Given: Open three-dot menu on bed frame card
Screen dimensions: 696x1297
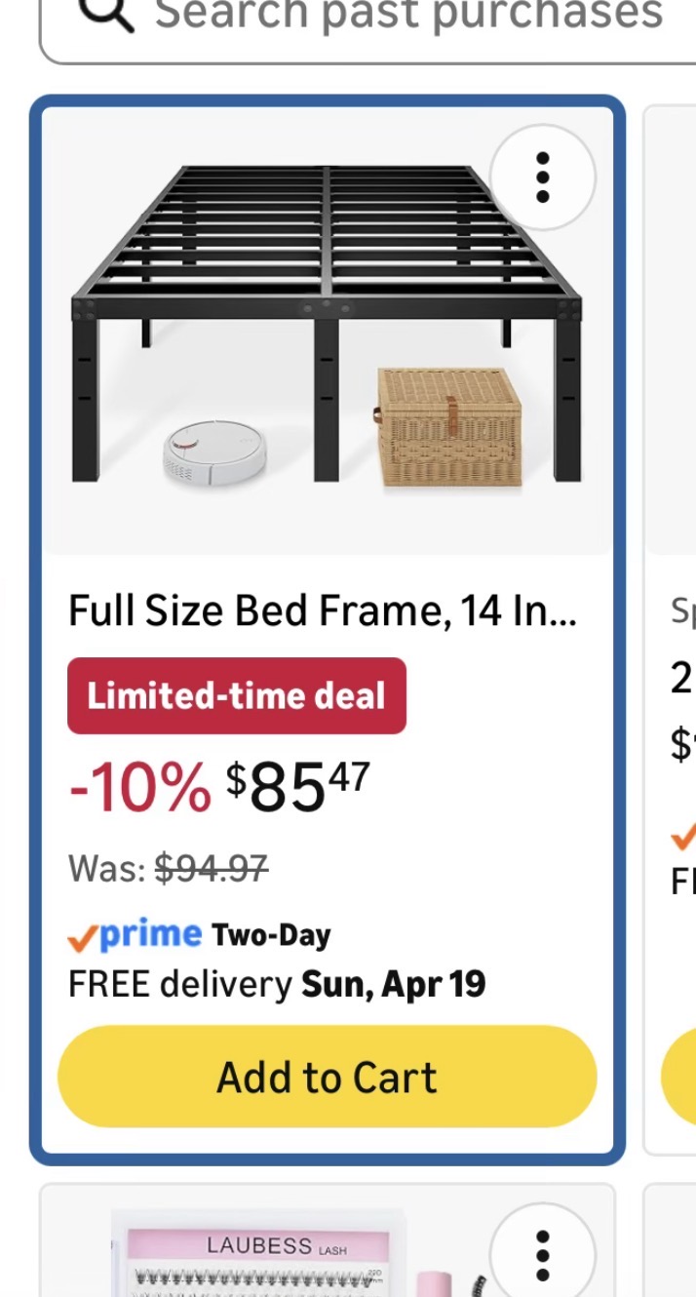Looking at the screenshot, I should point(543,177).
